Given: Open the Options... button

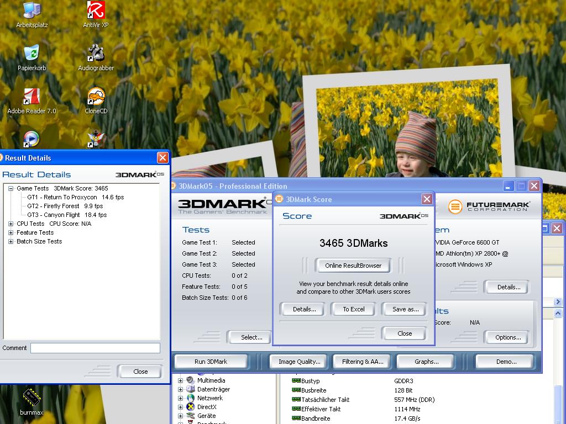Looking at the screenshot, I should click(x=508, y=337).
